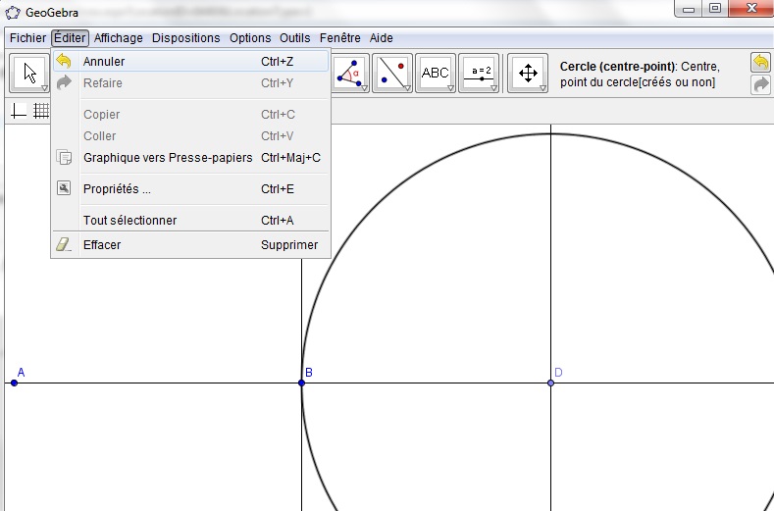The image size is (774, 511).
Task: Select the Slider a=2 tool
Action: 480,73
